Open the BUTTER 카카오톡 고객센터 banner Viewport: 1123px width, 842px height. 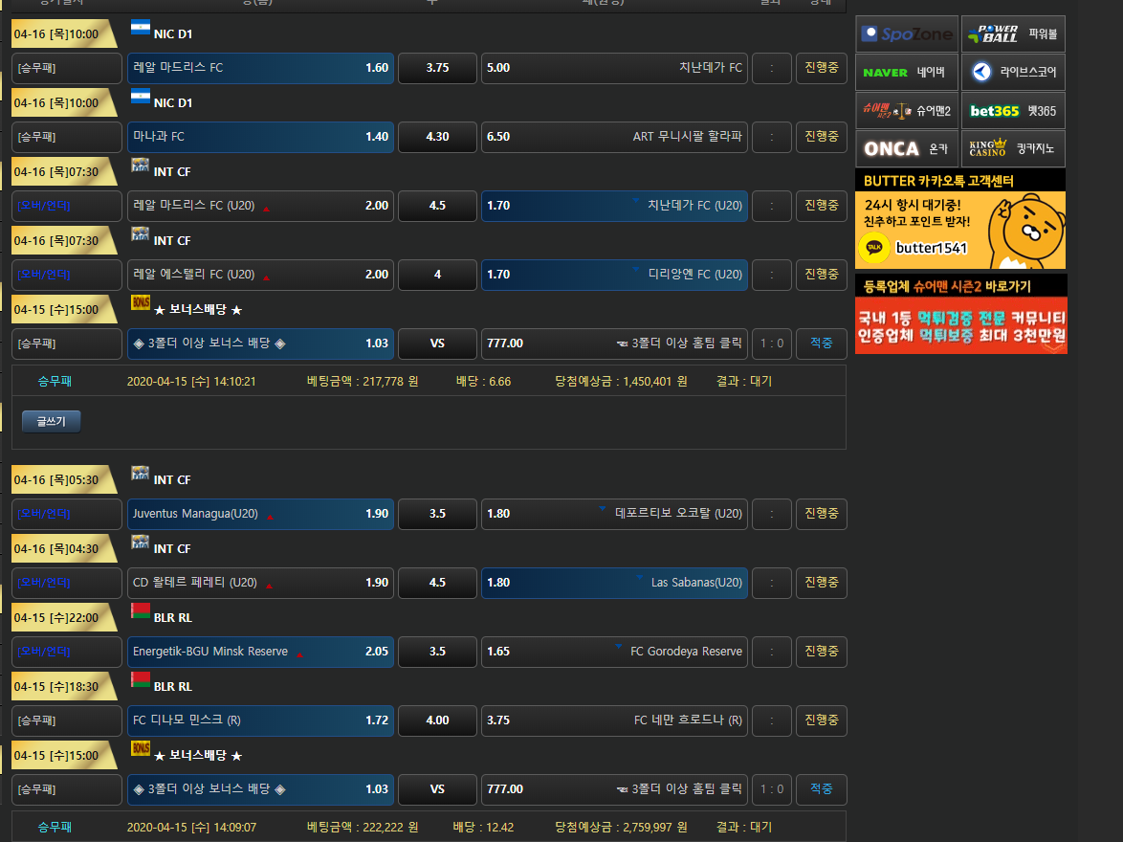(x=960, y=220)
